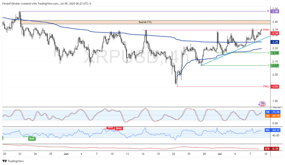Click the ATR 0.10 value label
This screenshot has height=165, width=285.
pos(272,149)
